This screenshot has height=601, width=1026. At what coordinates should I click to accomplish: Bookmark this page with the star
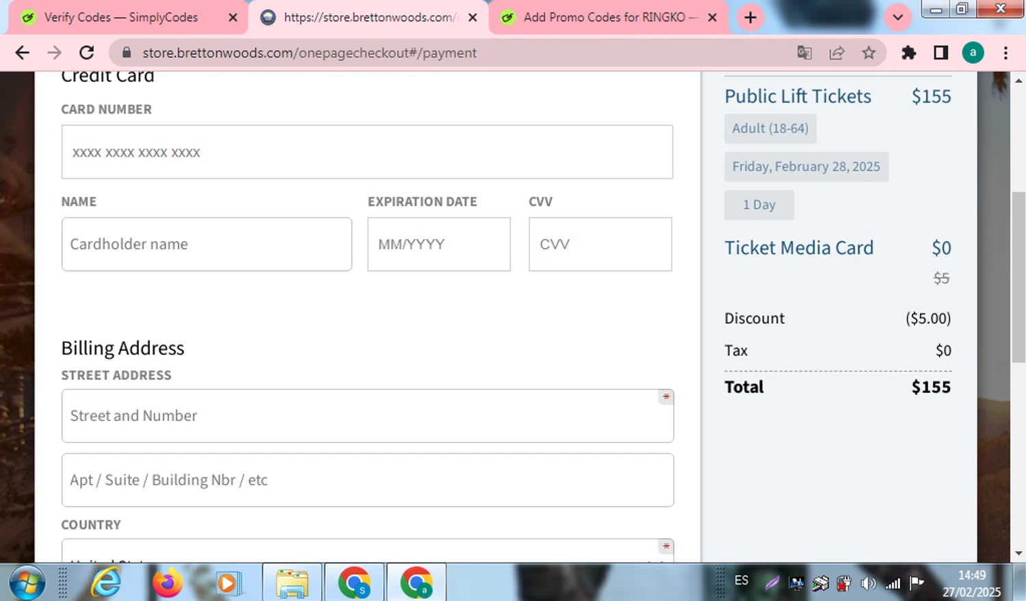(869, 53)
